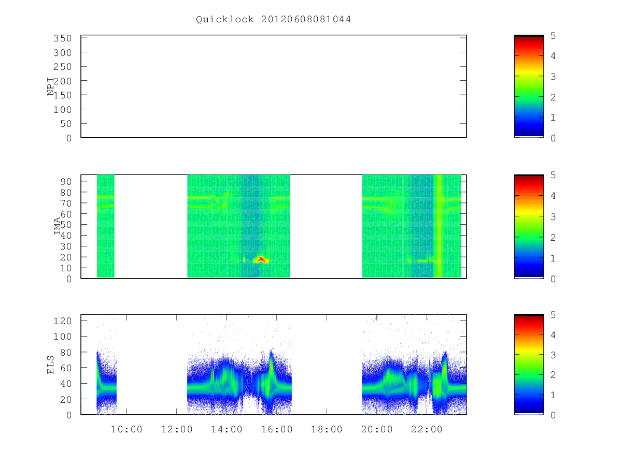Click the IMA axis label
622x466 pixels.
point(57,226)
